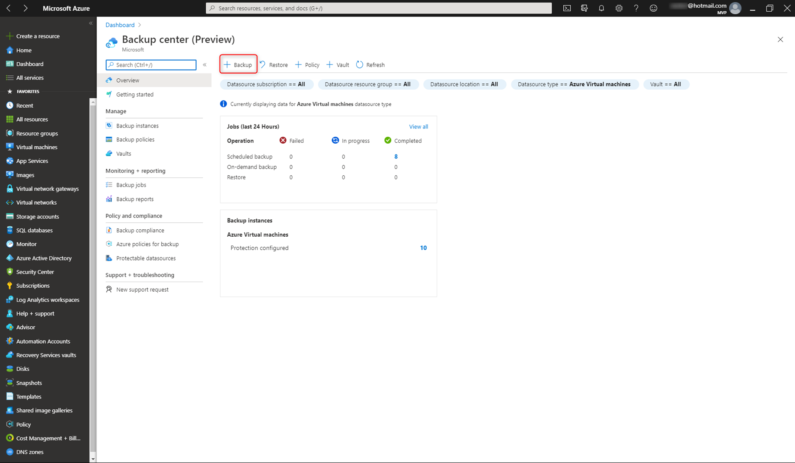795x463 pixels.
Task: Navigate to Dashboard breadcrumb
Action: (120, 25)
